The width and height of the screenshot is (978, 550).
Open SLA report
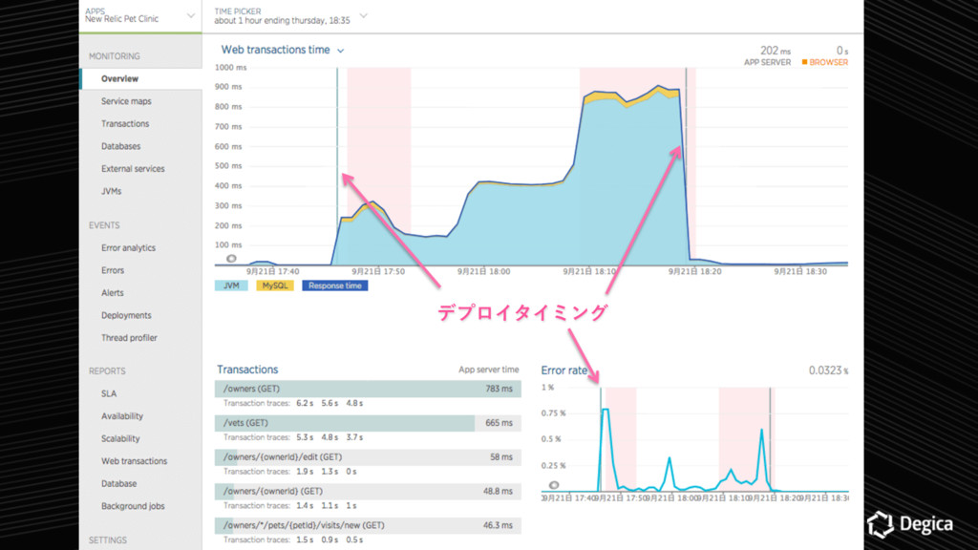coord(109,393)
